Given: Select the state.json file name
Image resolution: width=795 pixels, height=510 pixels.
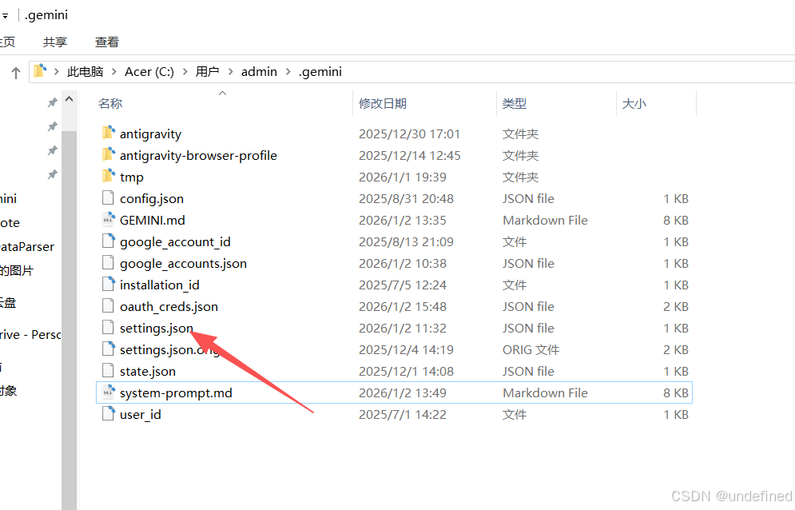Looking at the screenshot, I should pyautogui.click(x=148, y=371).
